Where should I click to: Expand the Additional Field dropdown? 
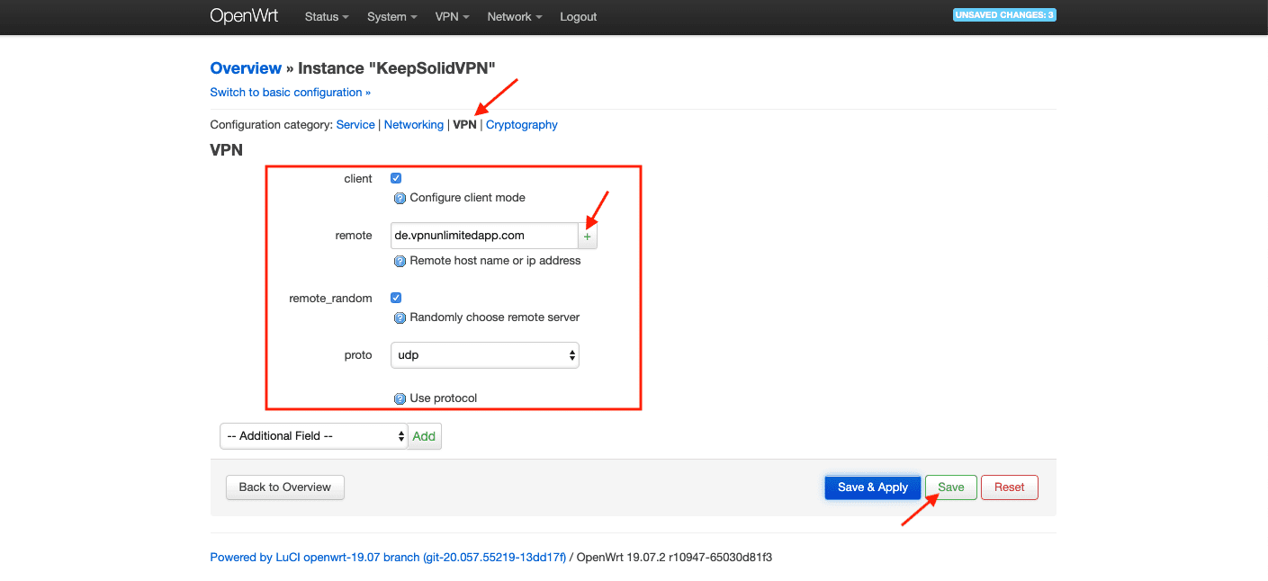pyautogui.click(x=313, y=436)
